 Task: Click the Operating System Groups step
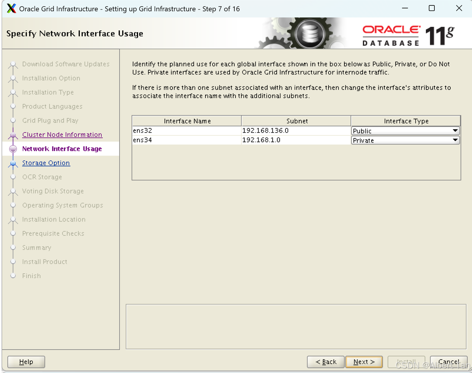[62, 205]
